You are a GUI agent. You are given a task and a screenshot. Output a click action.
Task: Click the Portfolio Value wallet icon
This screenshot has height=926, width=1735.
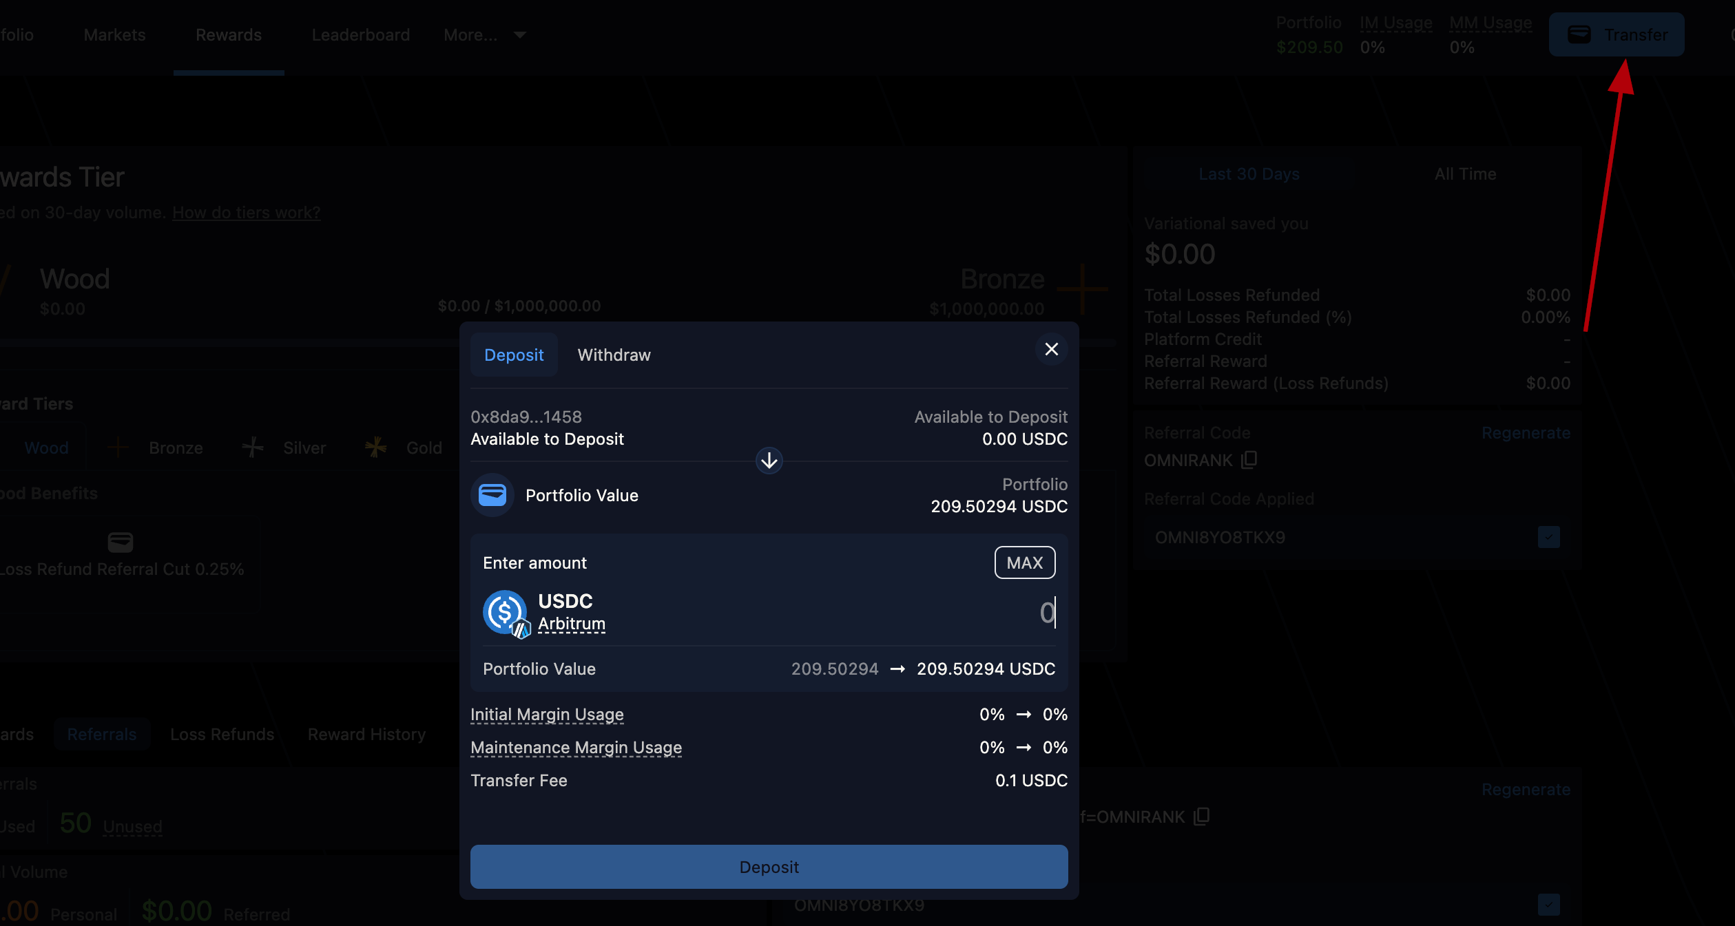[x=492, y=495]
